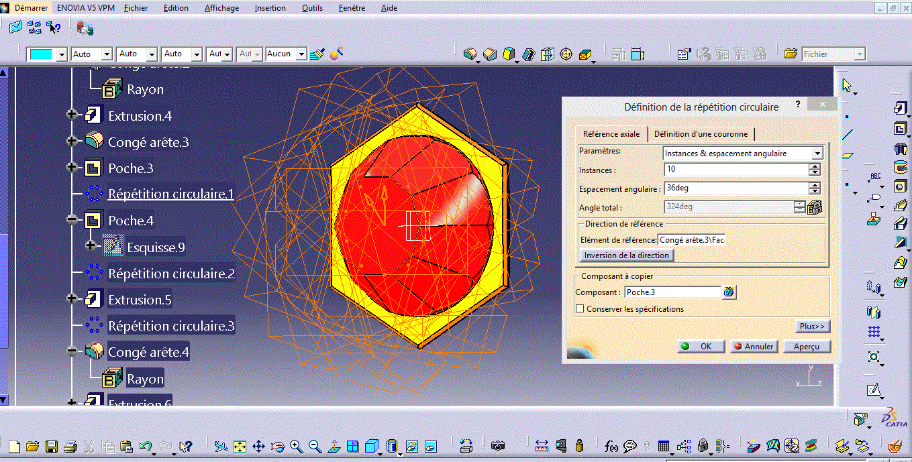Expand the Poche.3 tree node

click(72, 168)
